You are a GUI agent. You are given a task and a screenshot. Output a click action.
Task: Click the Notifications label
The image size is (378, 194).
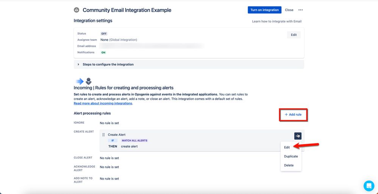pos(86,52)
